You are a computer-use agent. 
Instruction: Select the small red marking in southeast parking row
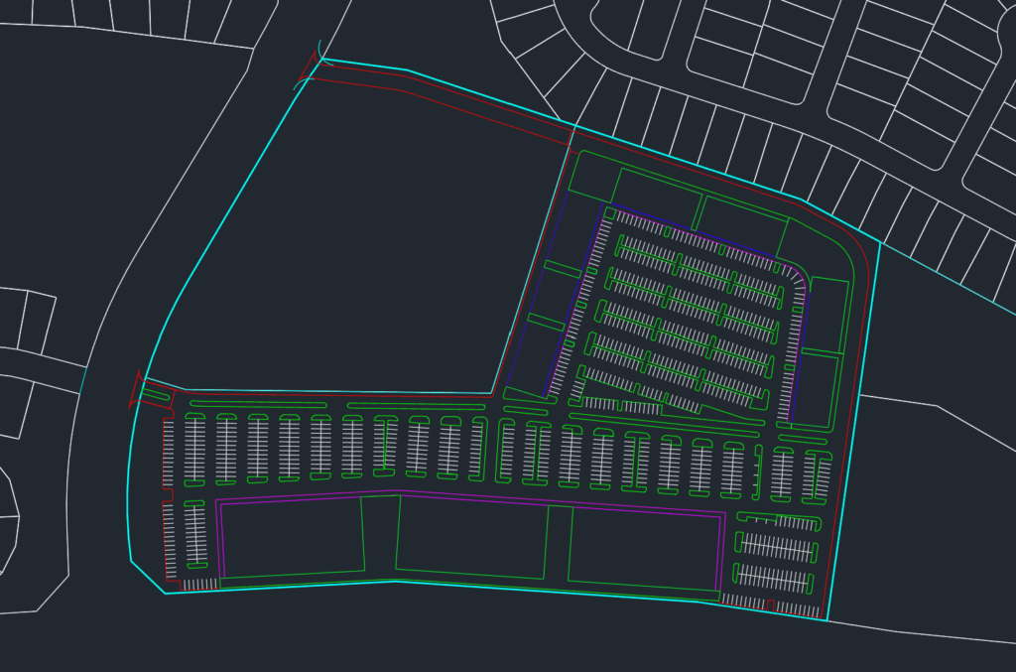(x=771, y=605)
